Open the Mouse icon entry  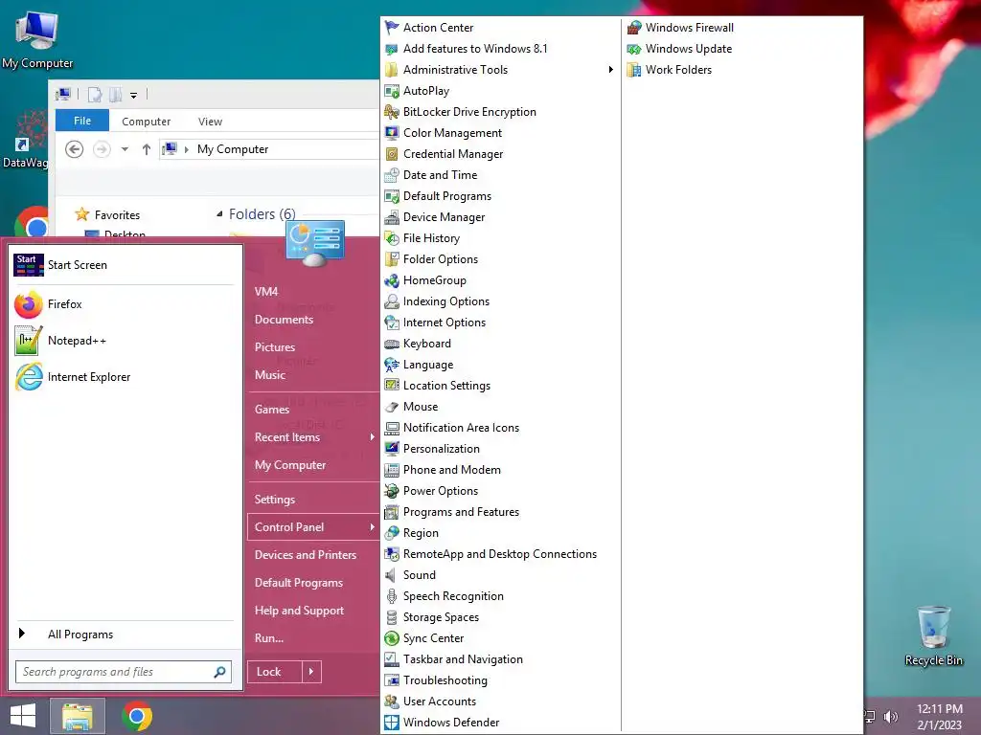tap(392, 407)
